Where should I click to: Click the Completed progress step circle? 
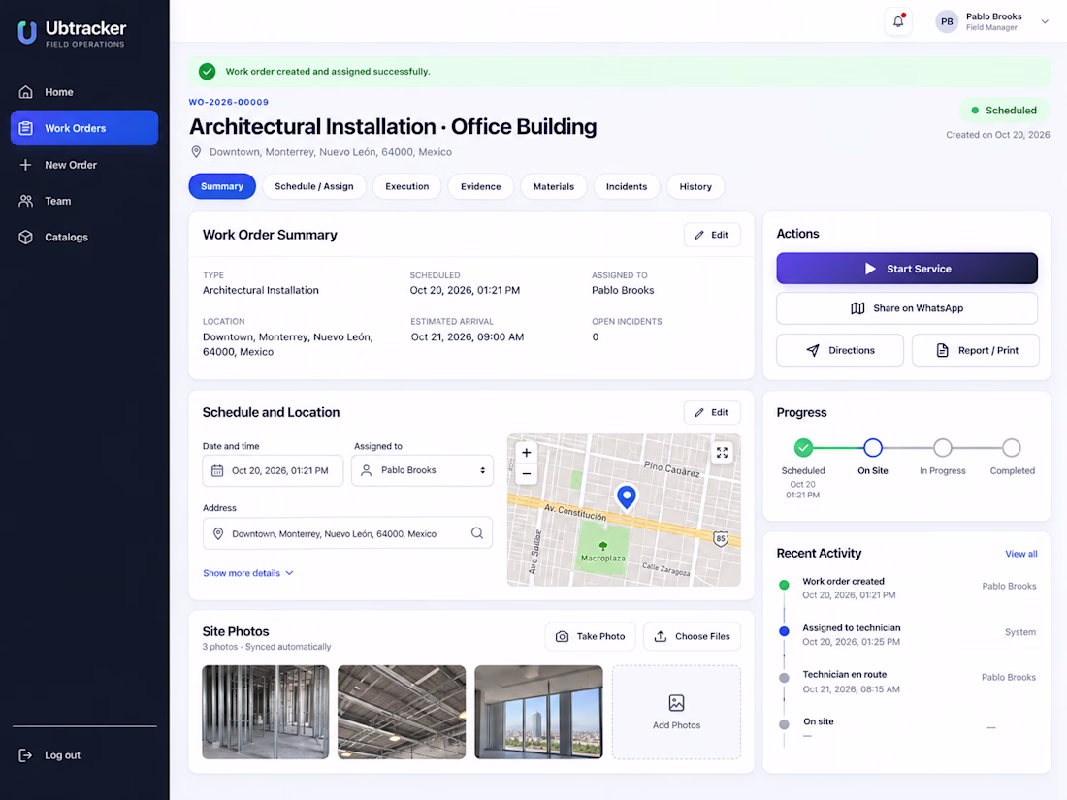[x=1012, y=448]
